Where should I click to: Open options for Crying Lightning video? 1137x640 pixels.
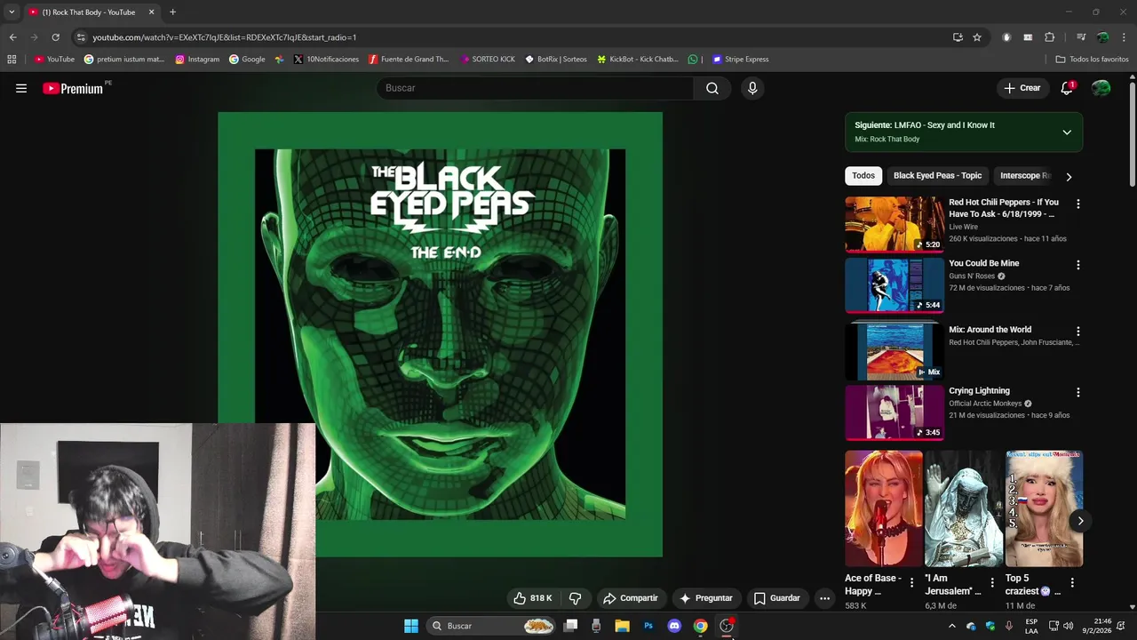click(1078, 392)
